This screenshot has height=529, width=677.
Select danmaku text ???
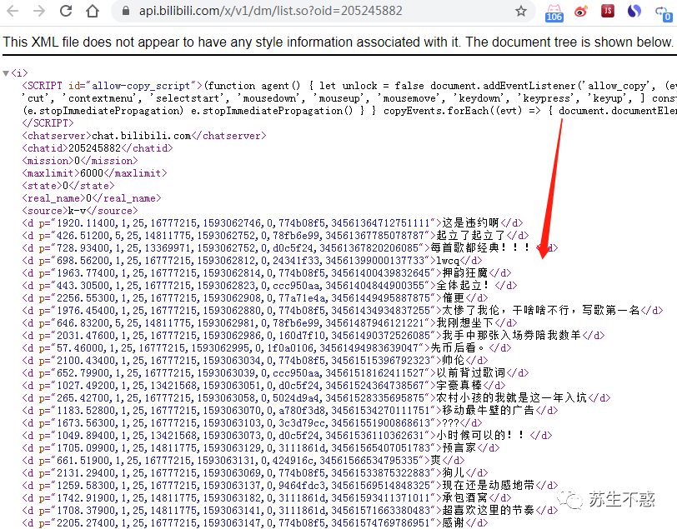pos(451,423)
